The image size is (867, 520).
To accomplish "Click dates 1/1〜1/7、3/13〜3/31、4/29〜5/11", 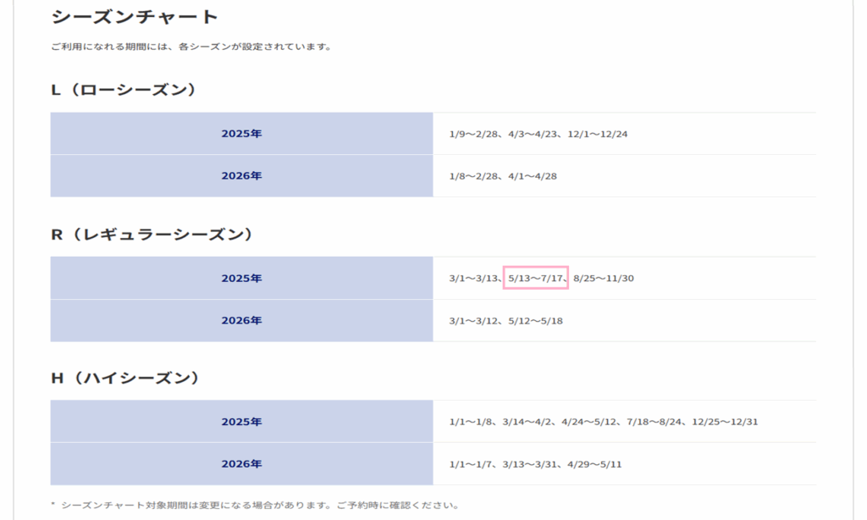I will 535,465.
